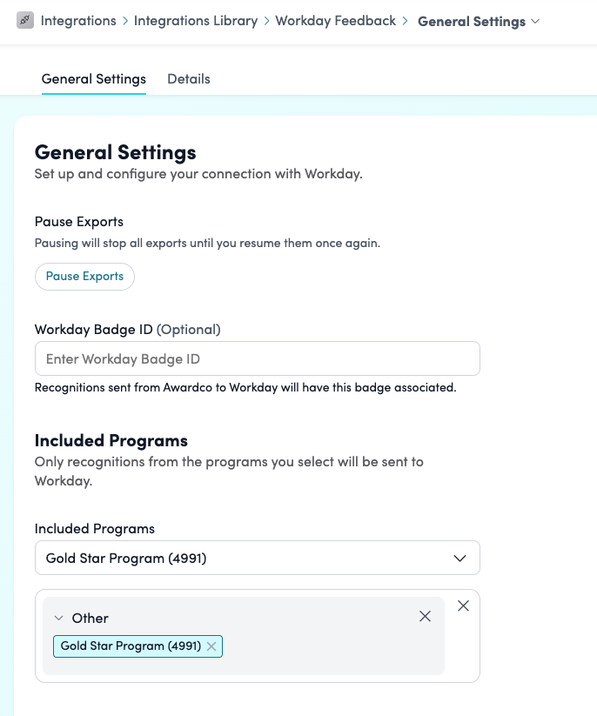
Task: Click the Other group label
Action: coord(91,619)
